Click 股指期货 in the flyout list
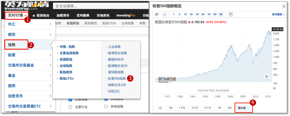Screen dimensions: 290x116 point(66,72)
